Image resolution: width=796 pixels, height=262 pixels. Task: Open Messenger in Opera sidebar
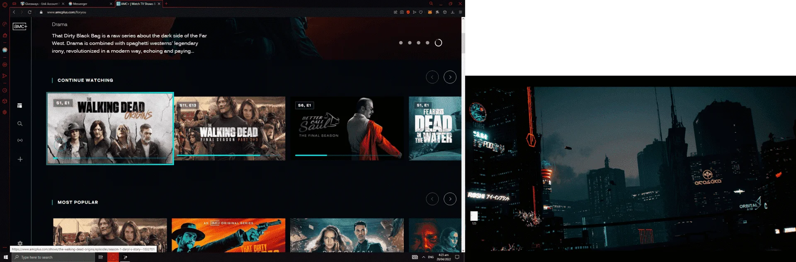(5, 50)
